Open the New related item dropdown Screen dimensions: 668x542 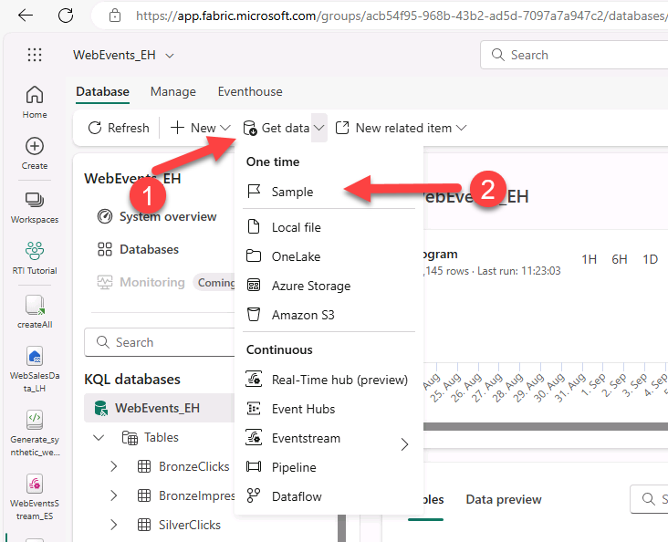[402, 128]
